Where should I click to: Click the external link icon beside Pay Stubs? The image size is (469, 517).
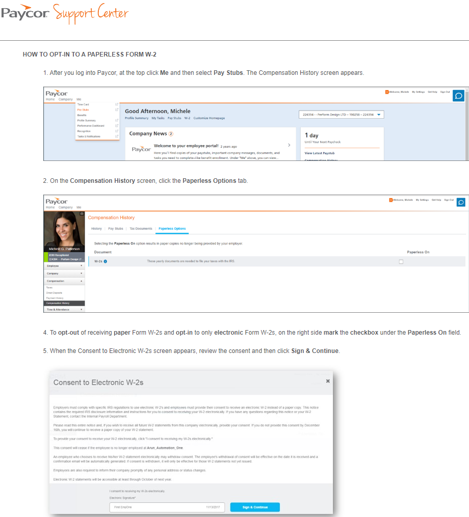click(117, 110)
